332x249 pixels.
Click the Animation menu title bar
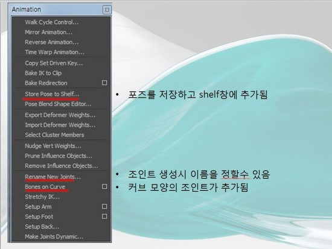pyautogui.click(x=60, y=9)
